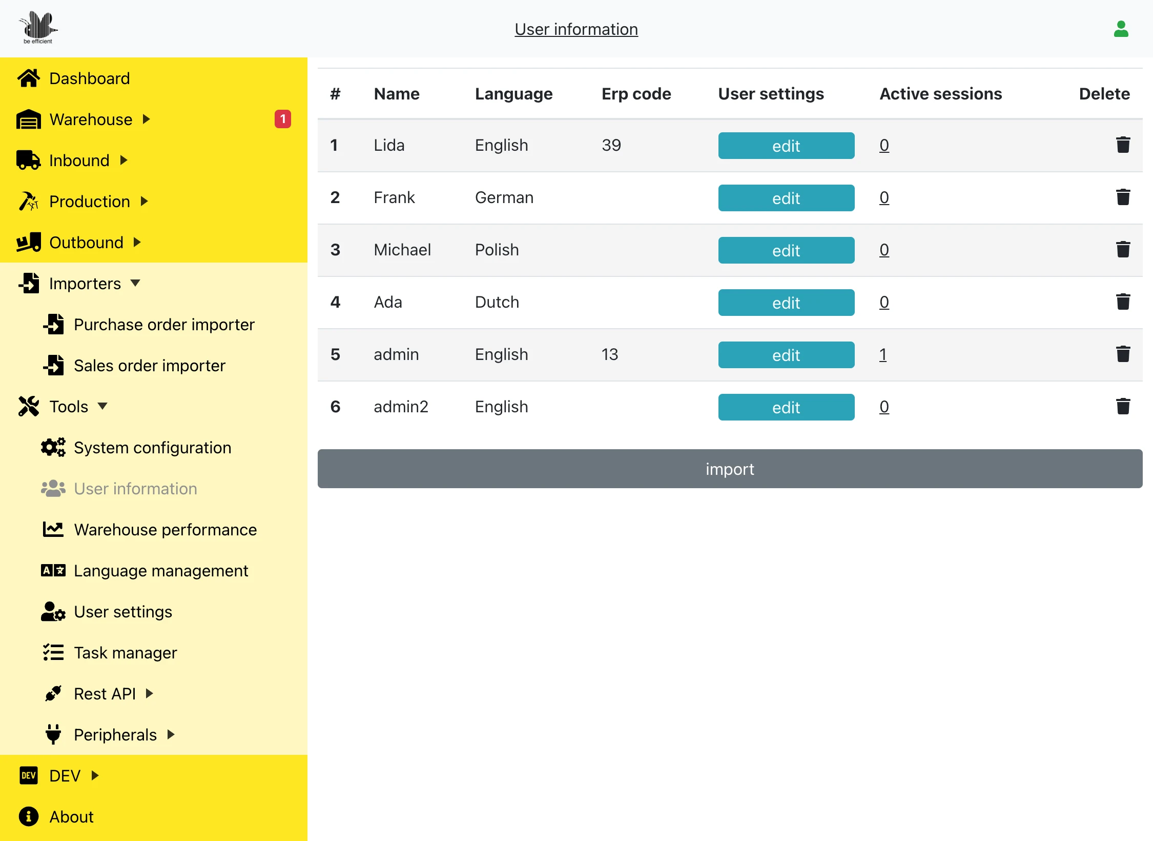Open active sessions link for Lida
This screenshot has width=1153, height=841.
point(884,145)
